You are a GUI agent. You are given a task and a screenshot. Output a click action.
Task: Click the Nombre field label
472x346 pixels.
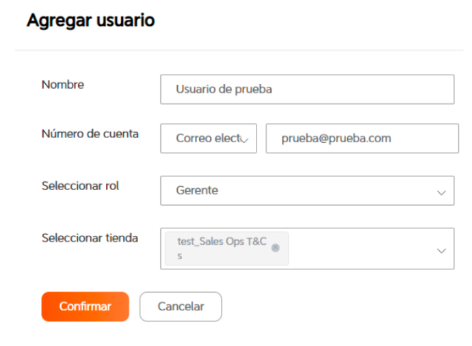pos(63,85)
